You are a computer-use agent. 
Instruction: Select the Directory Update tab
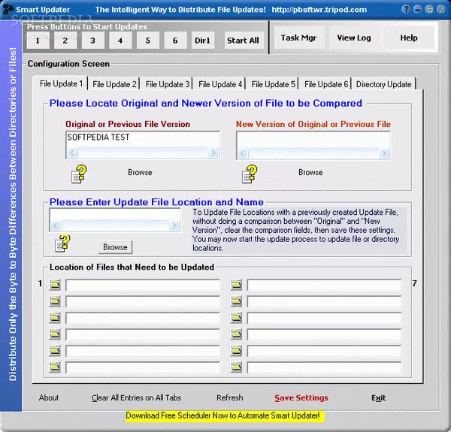[x=383, y=84]
